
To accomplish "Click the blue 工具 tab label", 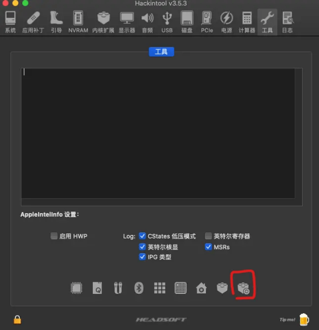I will 162,52.
